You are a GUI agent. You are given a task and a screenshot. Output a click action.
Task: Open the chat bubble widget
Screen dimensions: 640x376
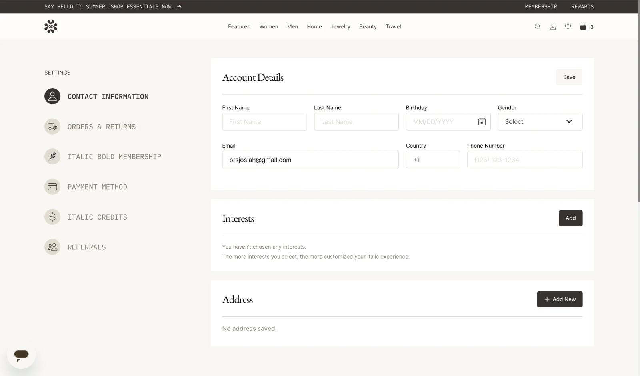21,354
